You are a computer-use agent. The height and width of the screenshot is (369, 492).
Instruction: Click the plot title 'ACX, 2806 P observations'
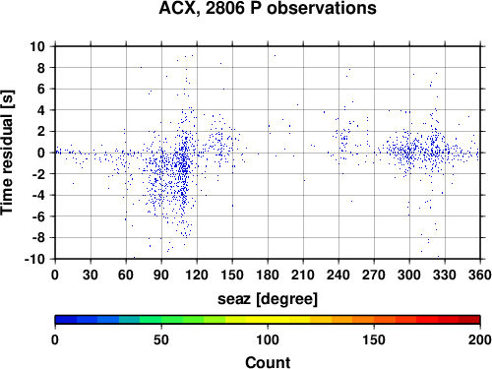[268, 9]
